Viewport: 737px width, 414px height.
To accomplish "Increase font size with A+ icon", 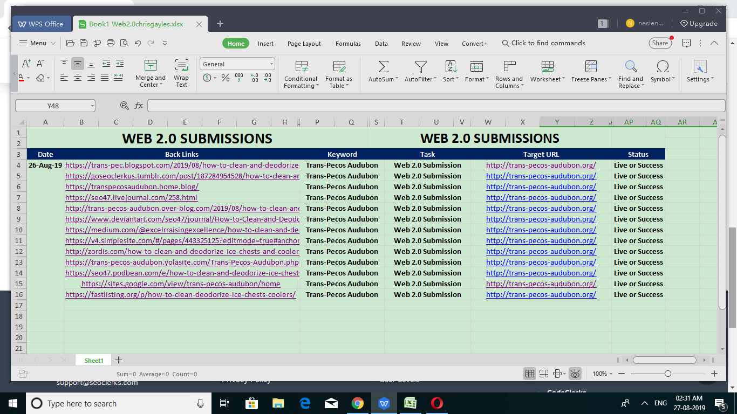I will 26,64.
